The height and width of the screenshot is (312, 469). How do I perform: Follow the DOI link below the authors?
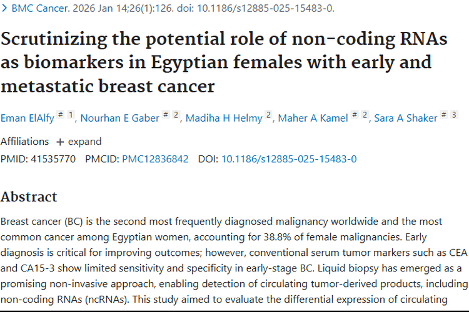(289, 159)
